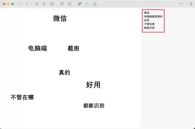Click the 都能识别 text in the image

(94, 105)
